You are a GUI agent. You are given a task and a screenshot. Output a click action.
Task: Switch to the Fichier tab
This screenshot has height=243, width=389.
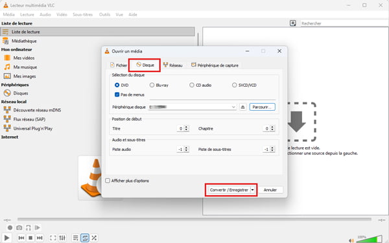119,65
